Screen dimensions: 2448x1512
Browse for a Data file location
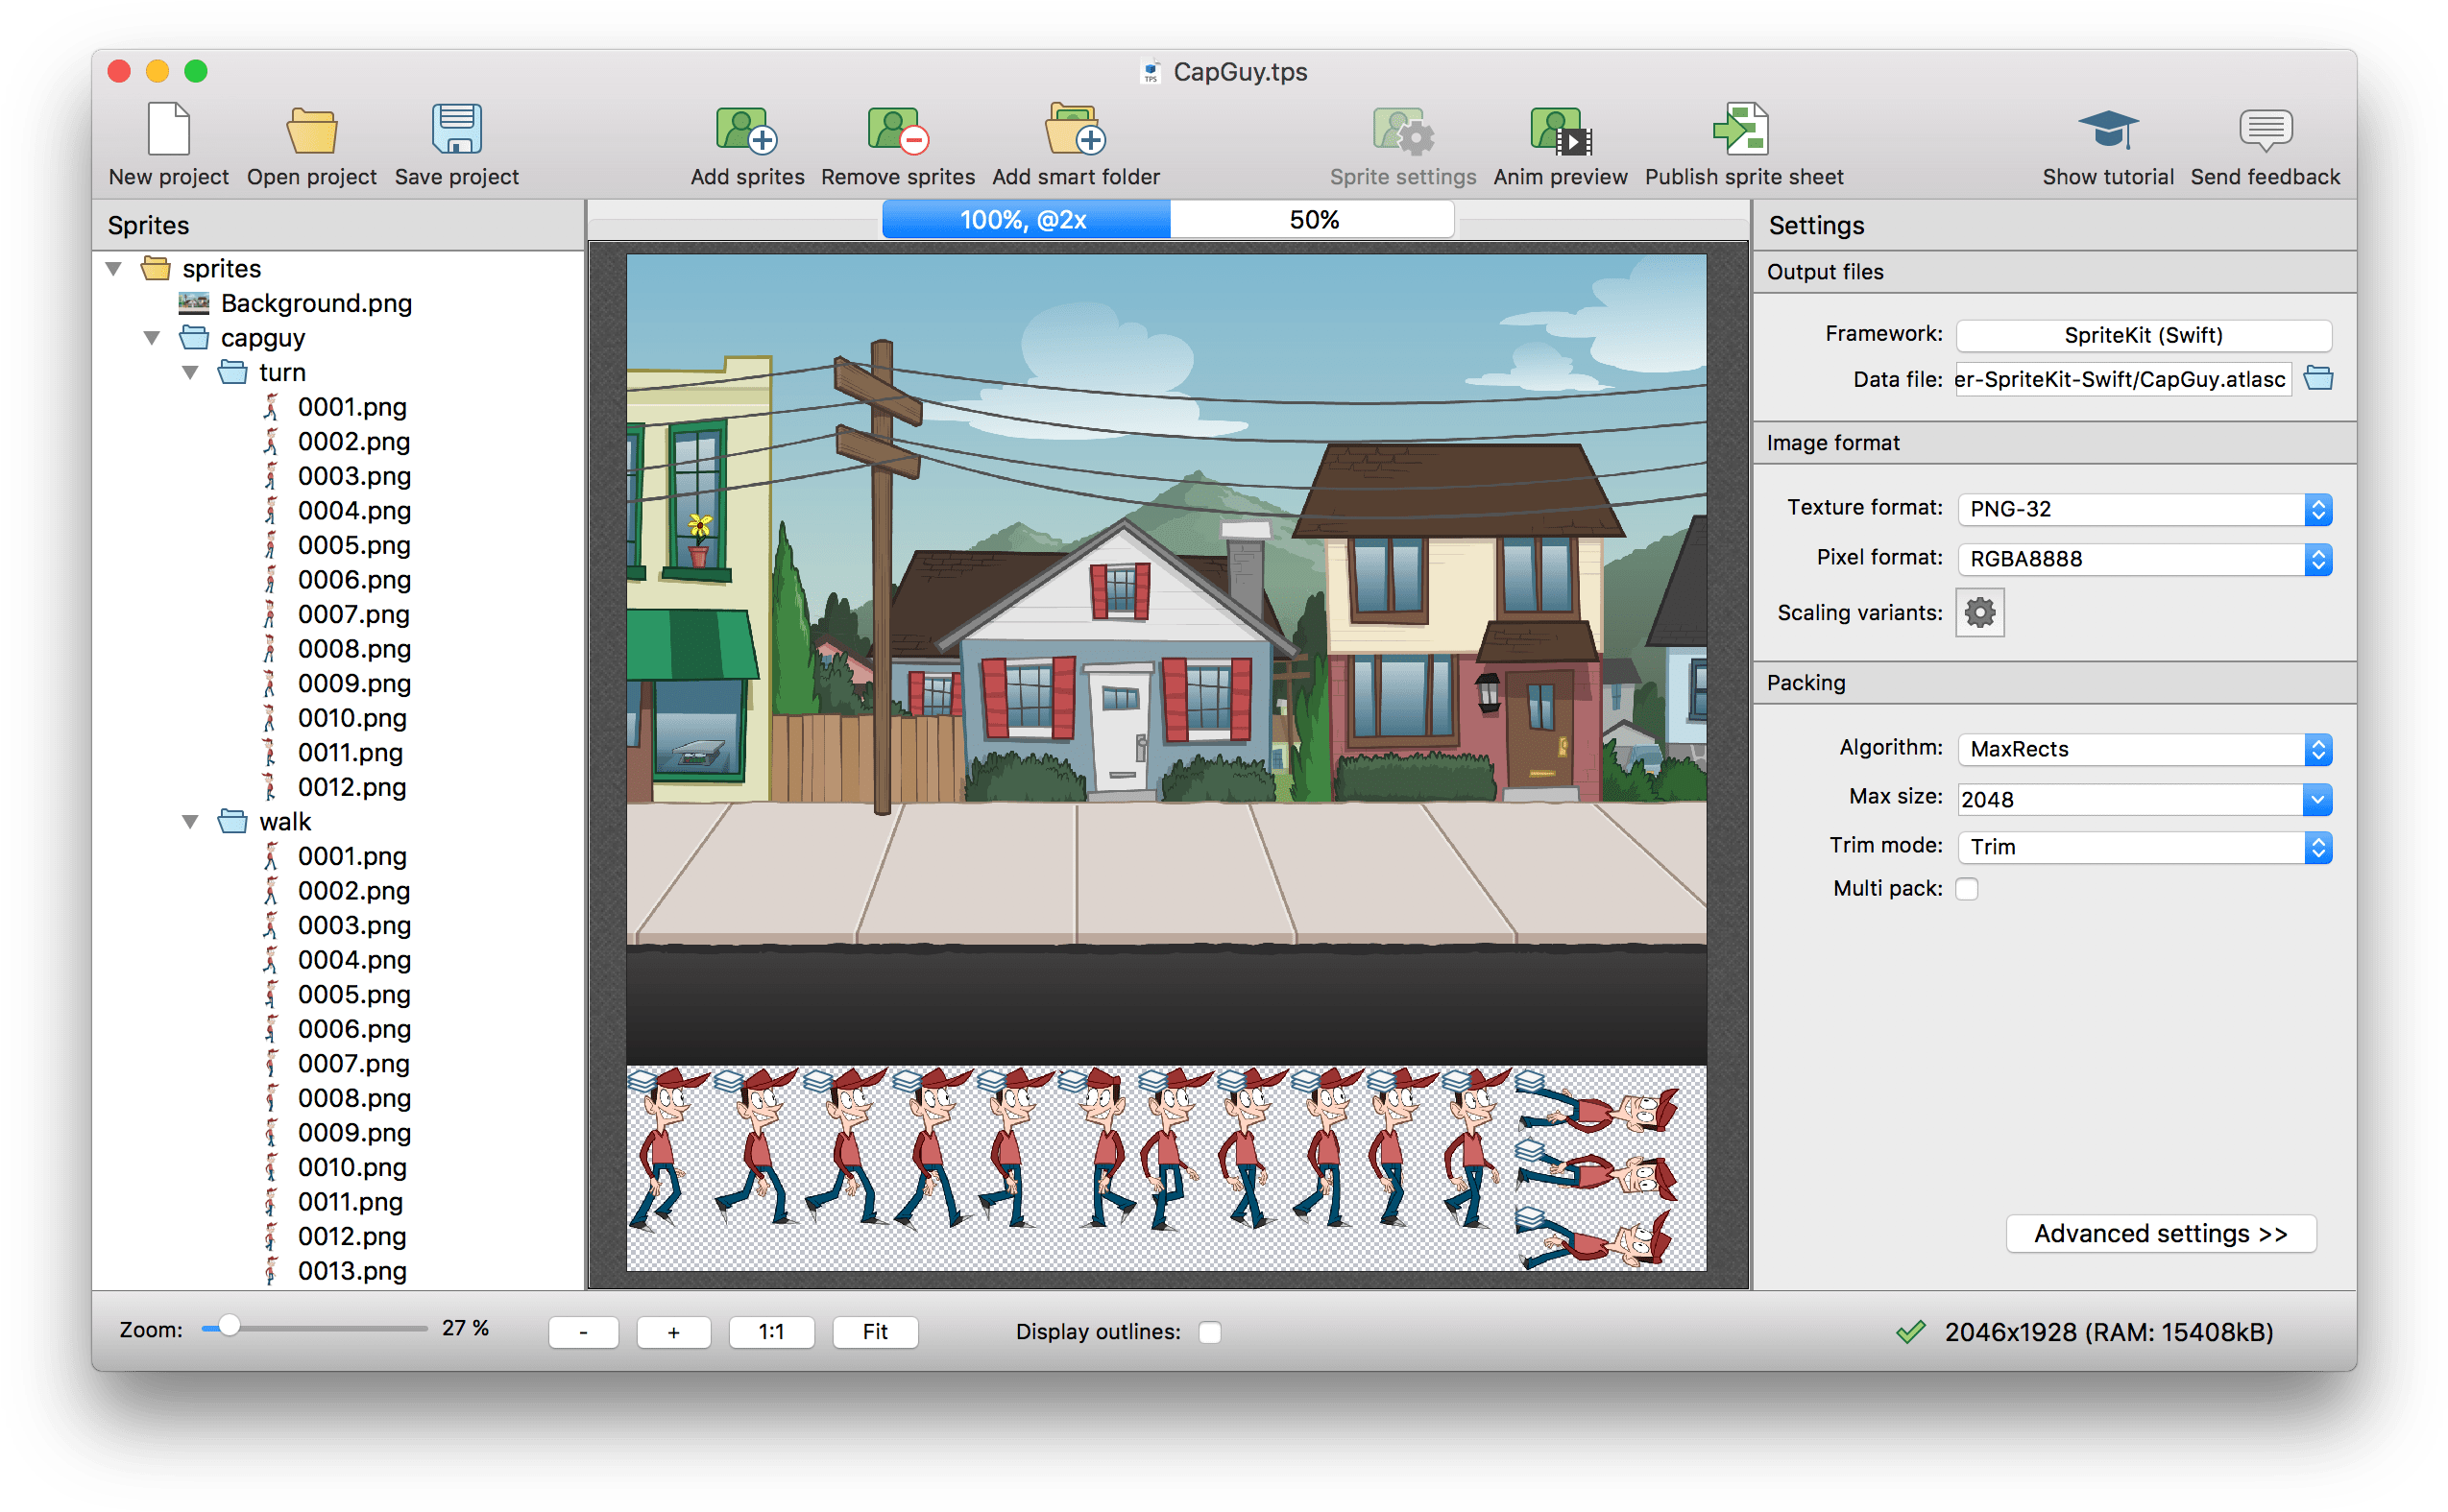pos(2319,378)
